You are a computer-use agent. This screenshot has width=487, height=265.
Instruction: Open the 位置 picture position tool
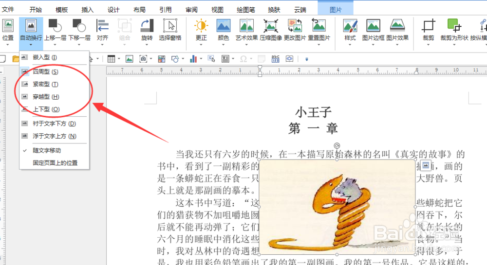(8, 30)
